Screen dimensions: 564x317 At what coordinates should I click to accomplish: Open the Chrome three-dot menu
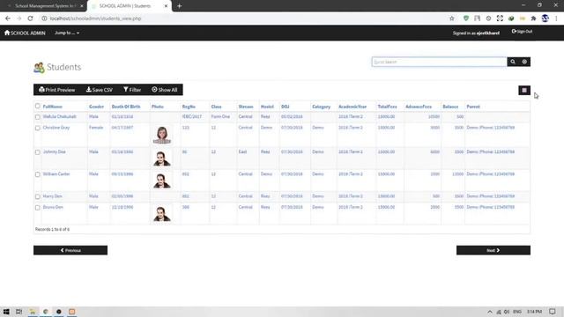(556, 18)
